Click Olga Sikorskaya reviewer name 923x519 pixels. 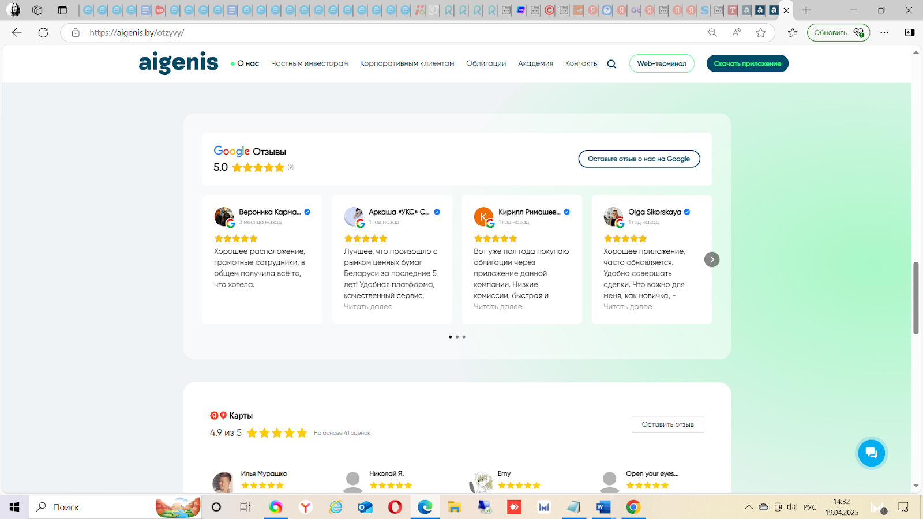pyautogui.click(x=655, y=212)
